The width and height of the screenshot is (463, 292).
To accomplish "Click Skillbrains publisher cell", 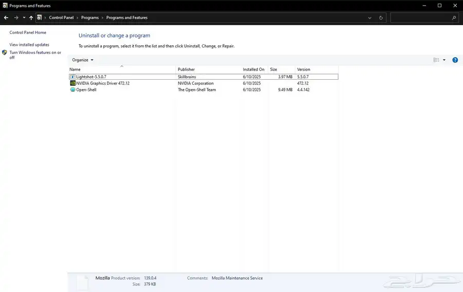I will [x=187, y=77].
